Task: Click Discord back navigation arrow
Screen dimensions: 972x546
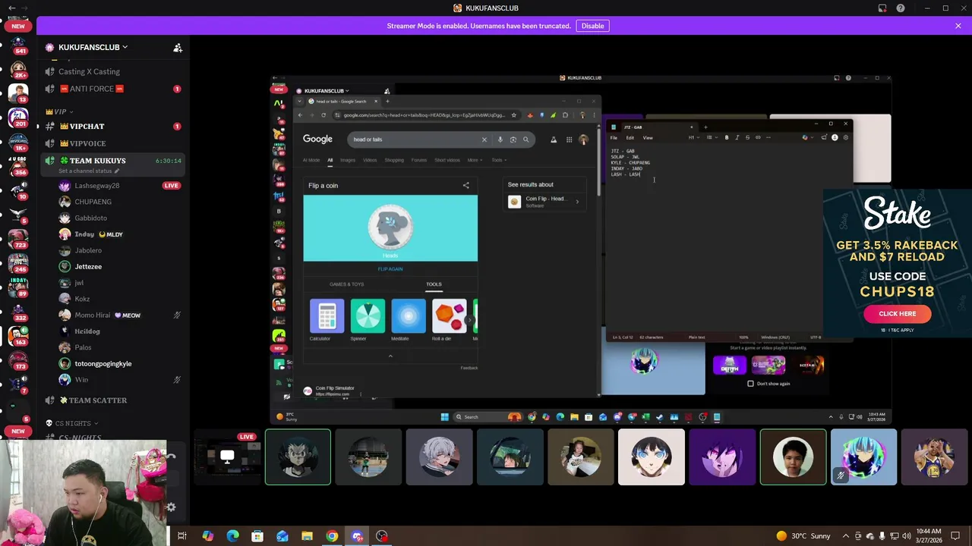Action: (x=11, y=8)
